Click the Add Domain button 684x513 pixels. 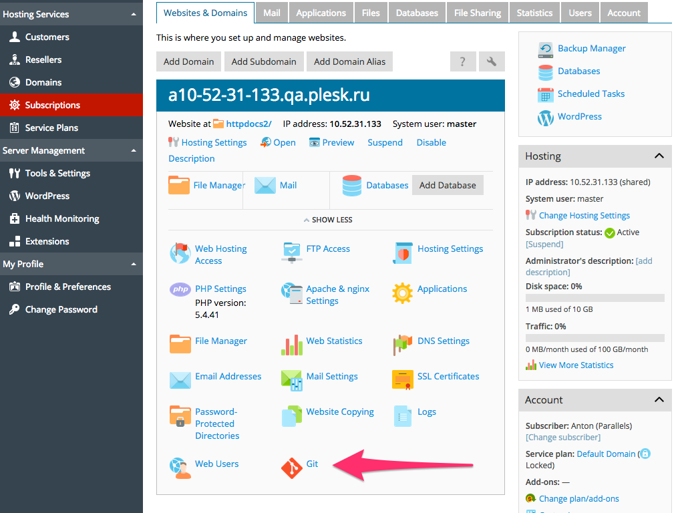click(188, 61)
